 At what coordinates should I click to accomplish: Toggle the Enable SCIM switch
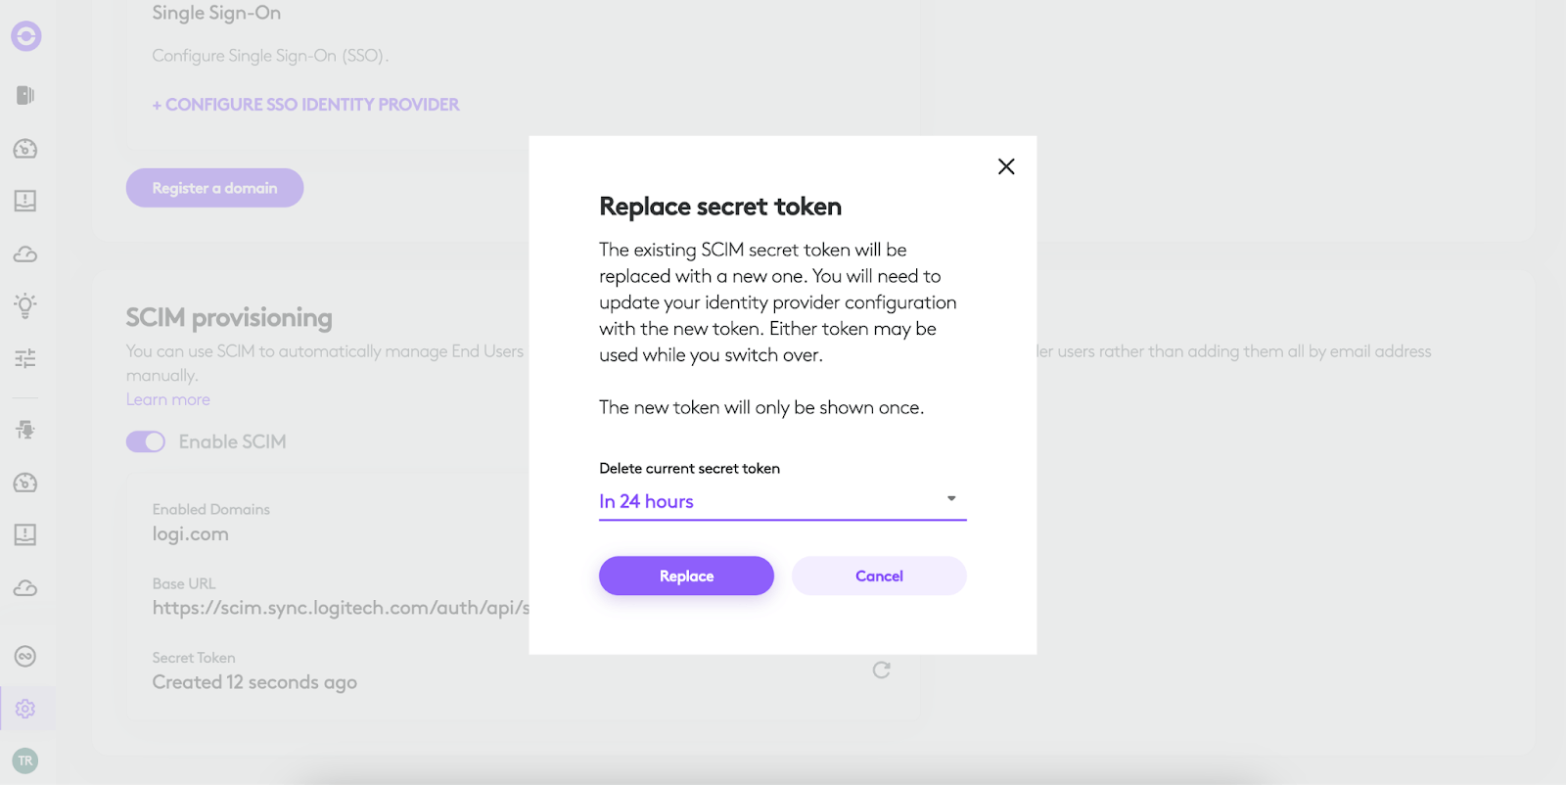(x=146, y=442)
